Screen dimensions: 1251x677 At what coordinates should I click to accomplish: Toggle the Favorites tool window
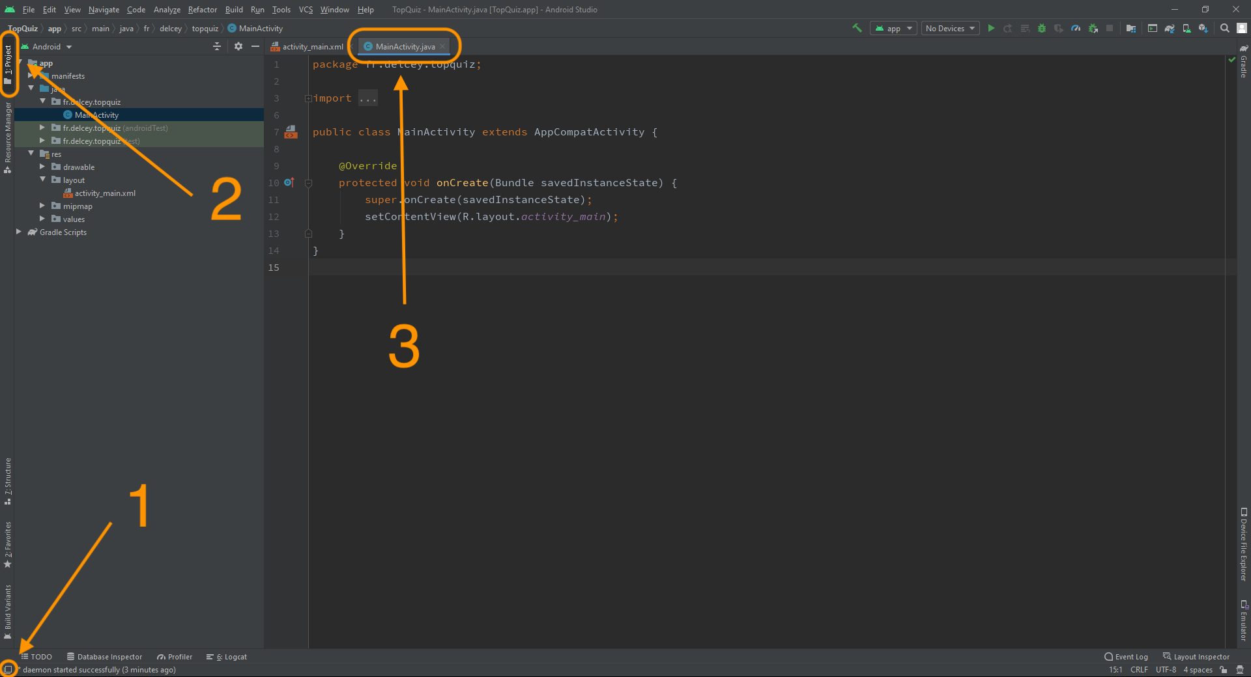tap(8, 544)
